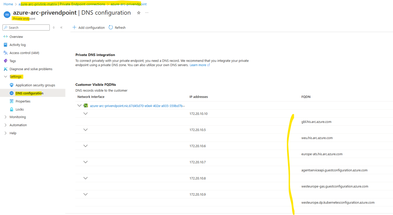Toggle favorite star next to page title

(x=138, y=13)
